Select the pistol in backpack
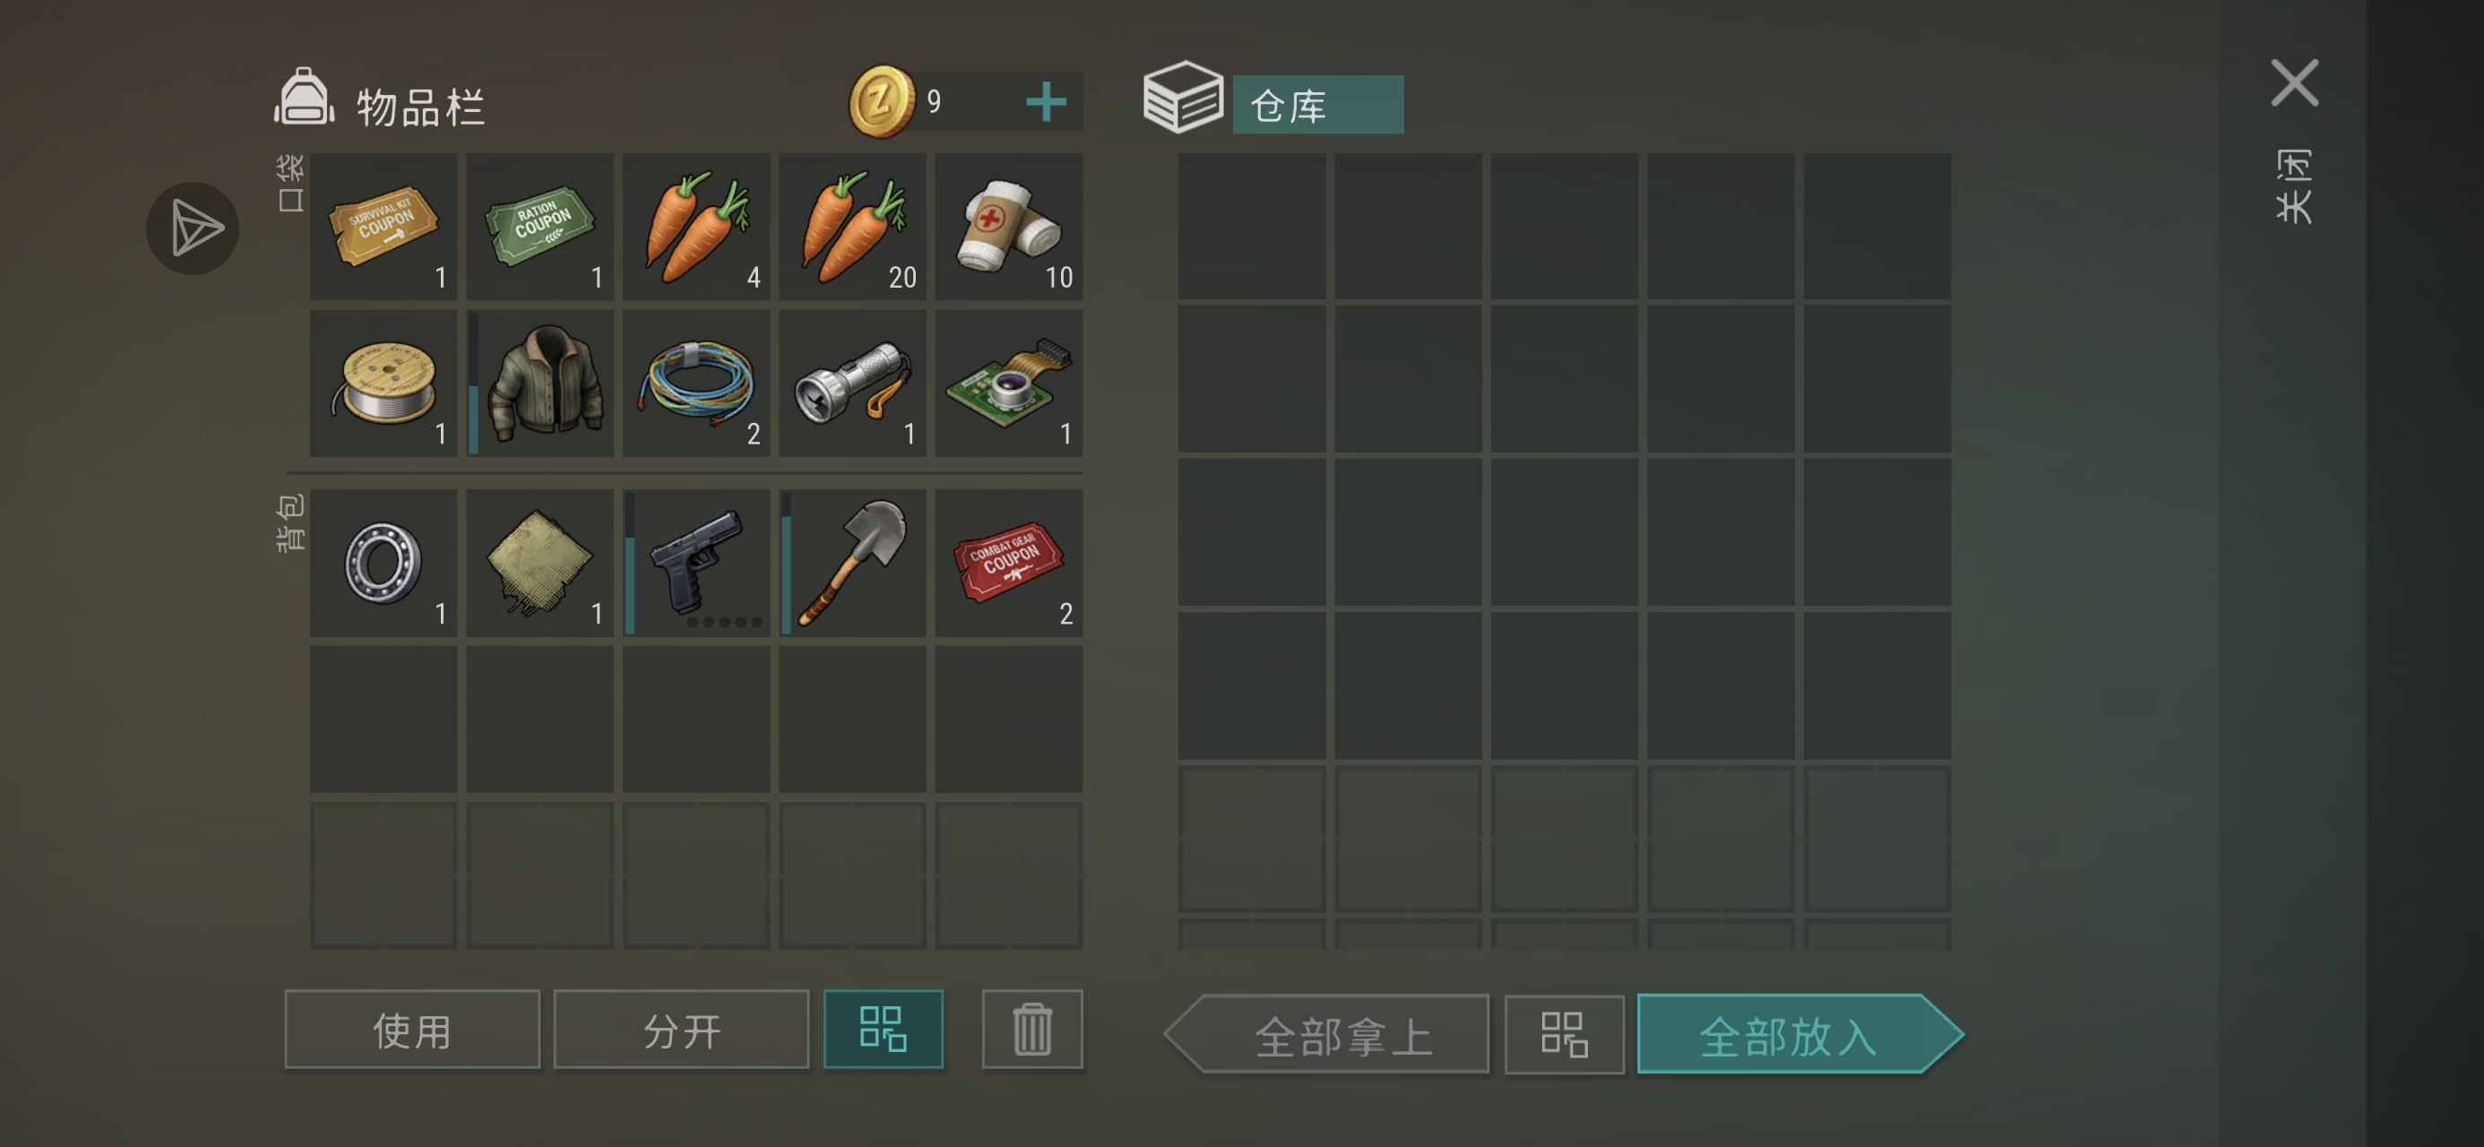The width and height of the screenshot is (2484, 1147). (696, 563)
